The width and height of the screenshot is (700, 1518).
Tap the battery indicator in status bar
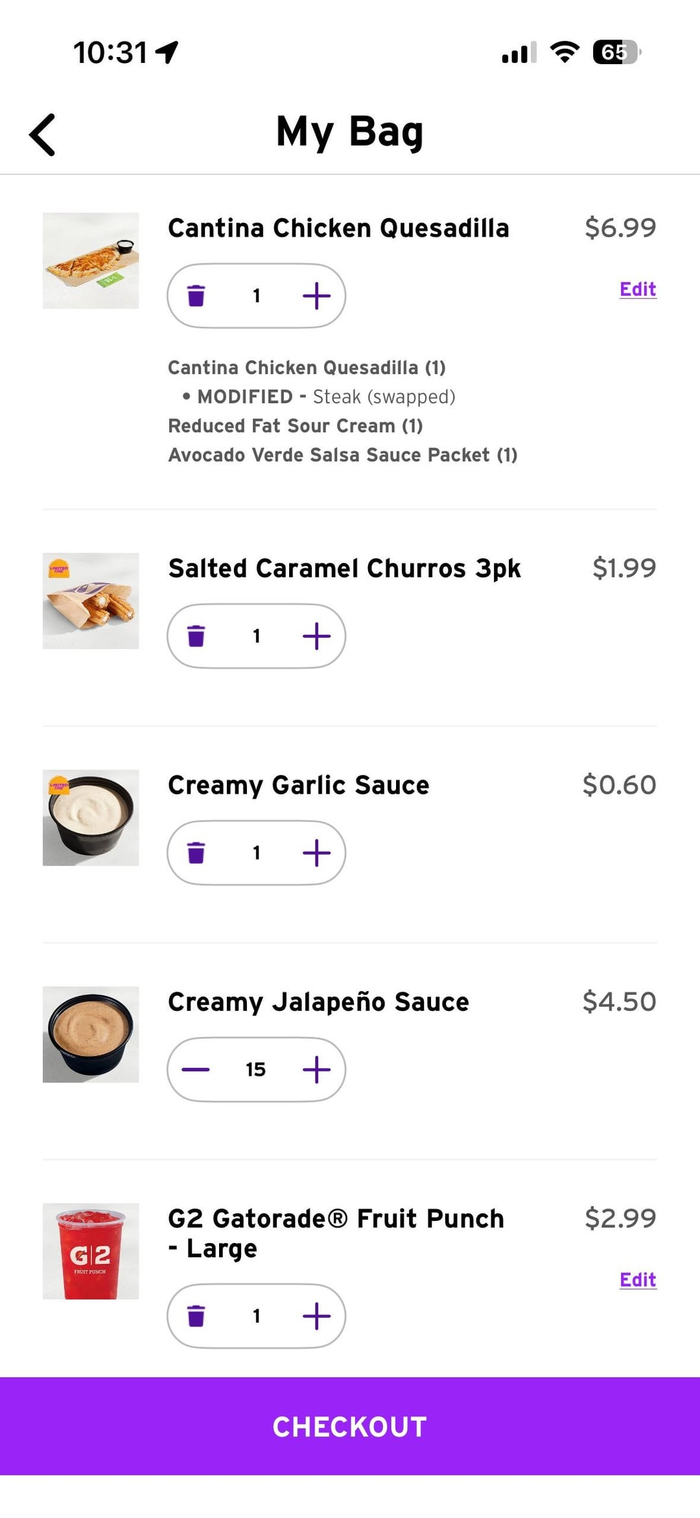[x=616, y=52]
